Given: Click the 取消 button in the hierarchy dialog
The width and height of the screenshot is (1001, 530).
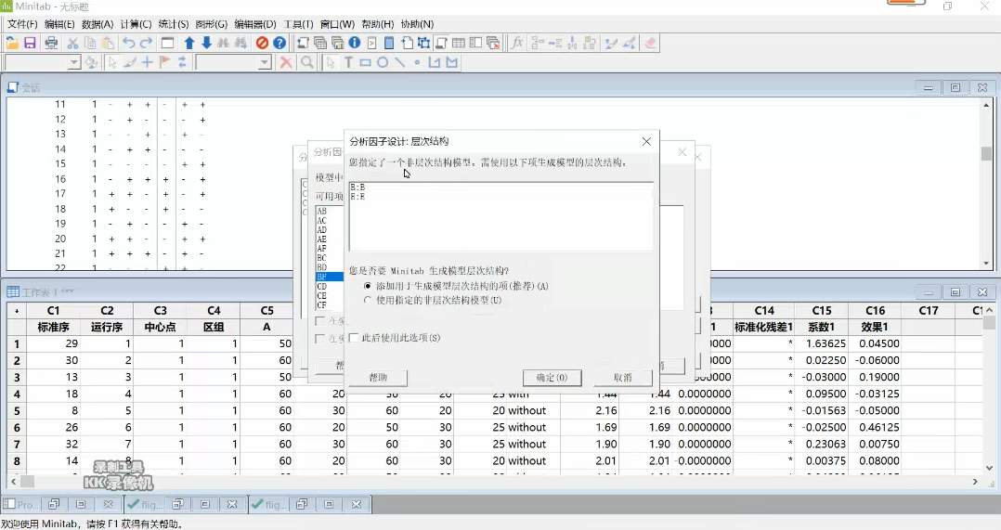Looking at the screenshot, I should pos(622,378).
